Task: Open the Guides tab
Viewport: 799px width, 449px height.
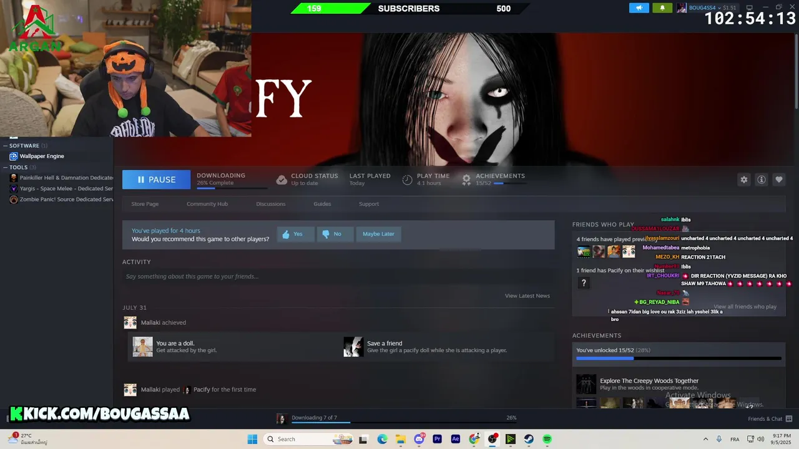Action: (322, 204)
